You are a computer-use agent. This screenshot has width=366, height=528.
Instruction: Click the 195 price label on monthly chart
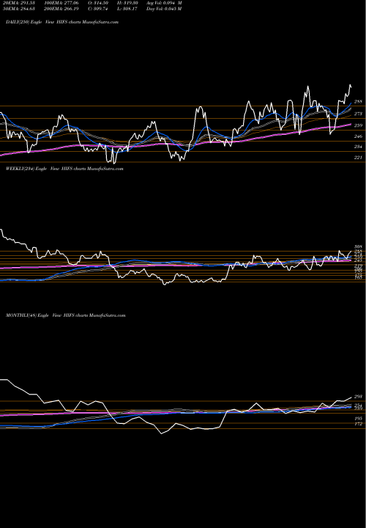tap(358, 418)
